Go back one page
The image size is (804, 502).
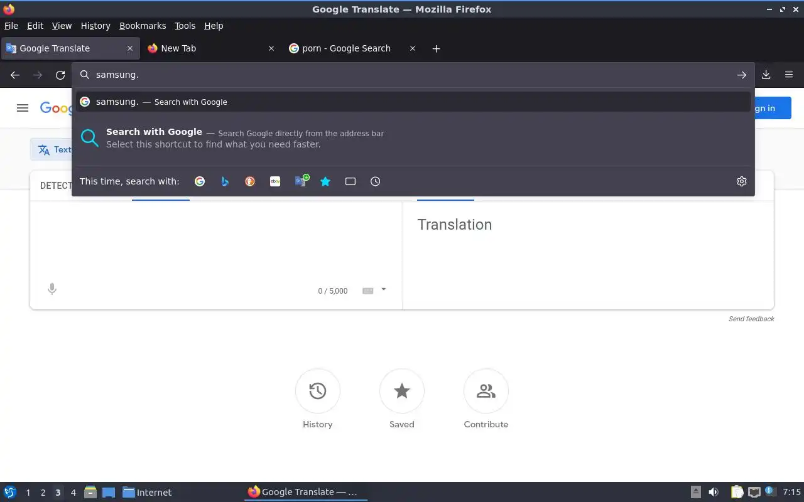coord(15,75)
